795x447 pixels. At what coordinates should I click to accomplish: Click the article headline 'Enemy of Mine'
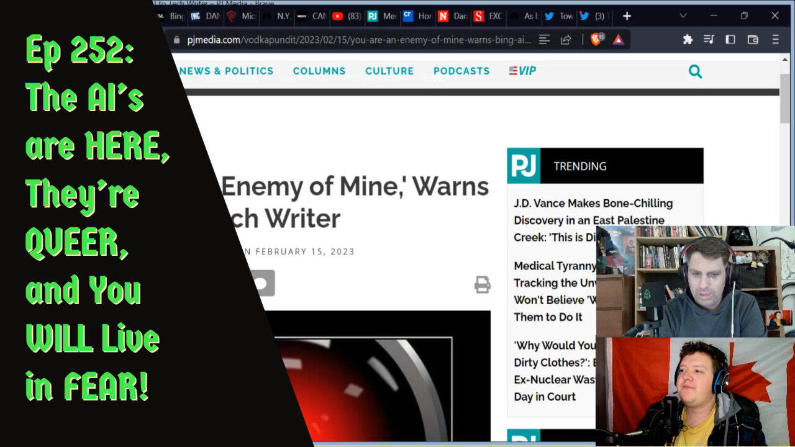(355, 202)
